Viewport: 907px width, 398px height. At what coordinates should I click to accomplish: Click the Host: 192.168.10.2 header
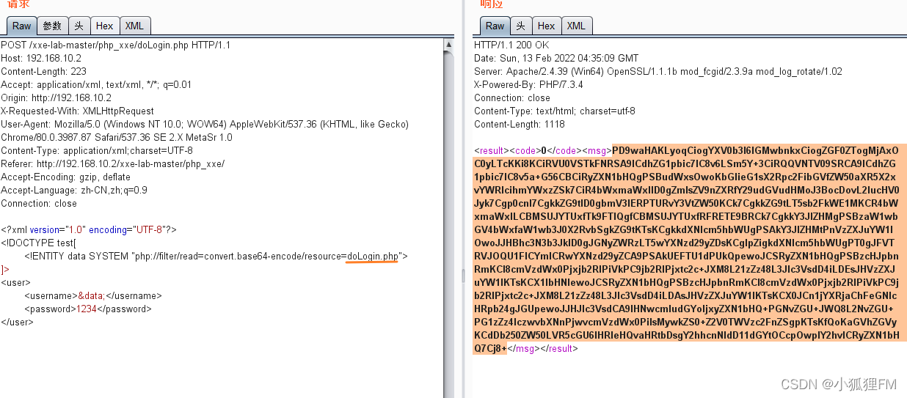point(41,59)
